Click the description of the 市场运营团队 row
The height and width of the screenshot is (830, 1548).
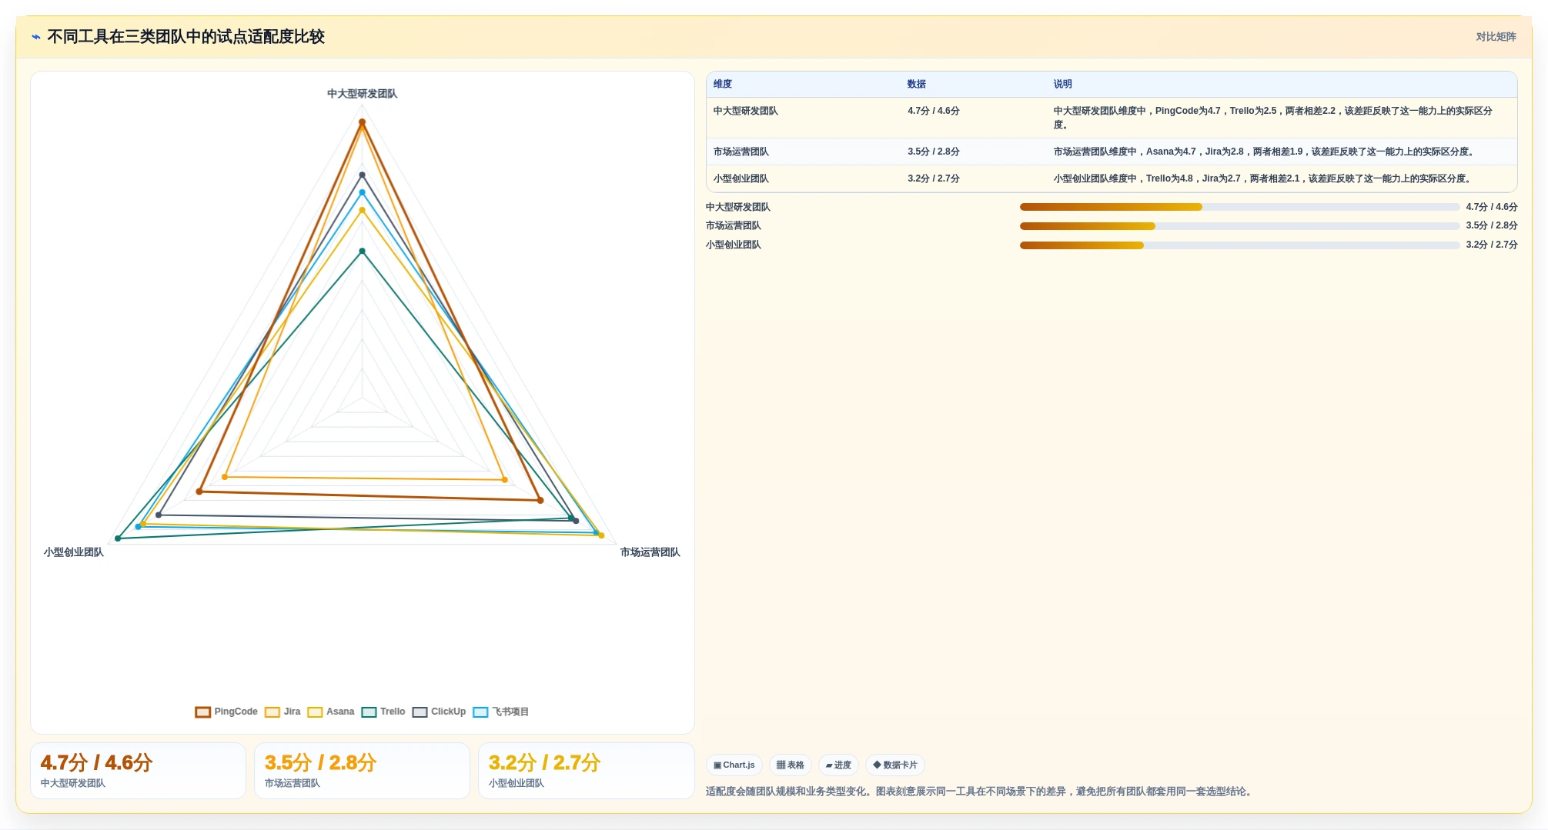pyautogui.click(x=1265, y=152)
